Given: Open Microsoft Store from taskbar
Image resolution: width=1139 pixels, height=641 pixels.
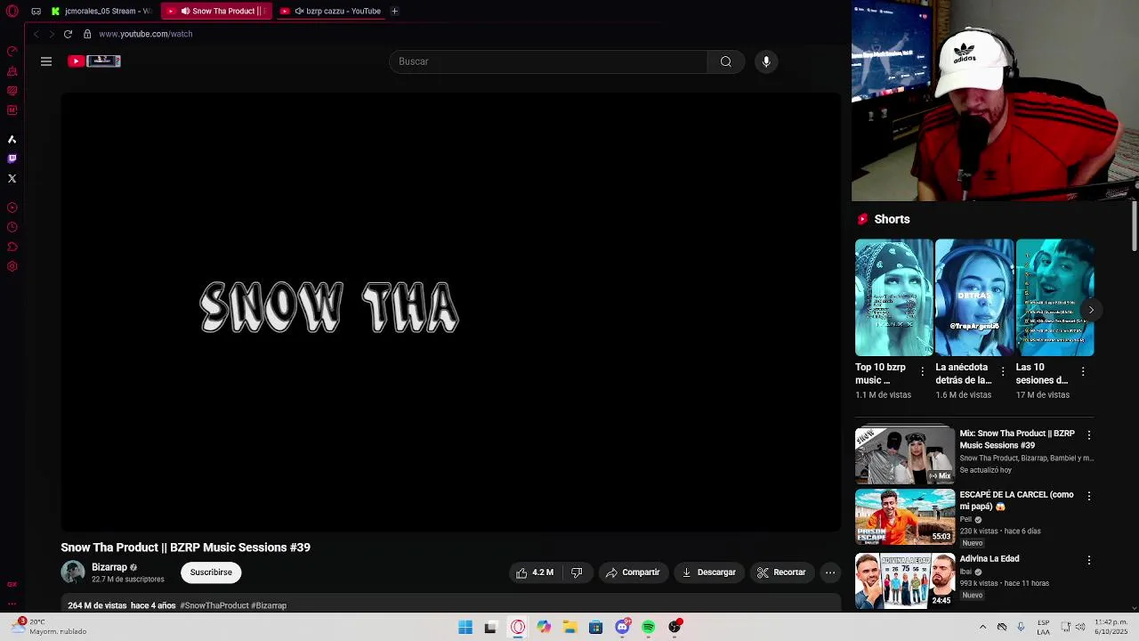Looking at the screenshot, I should (596, 628).
